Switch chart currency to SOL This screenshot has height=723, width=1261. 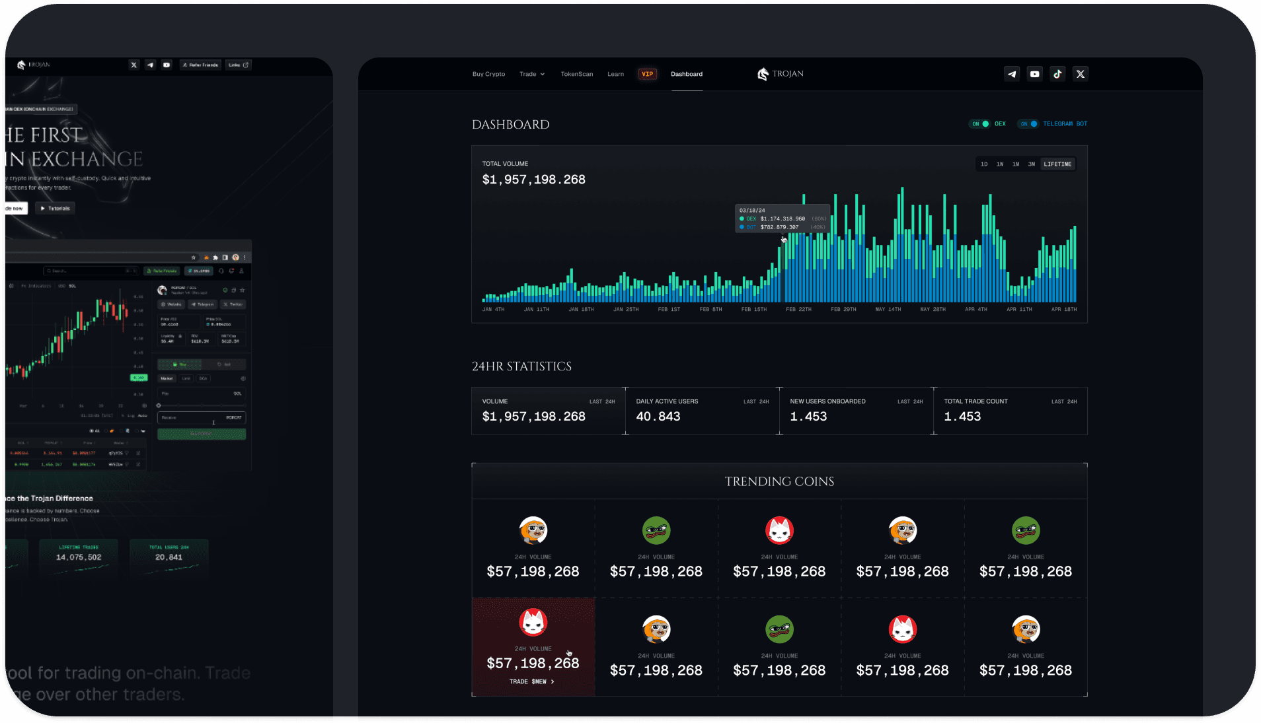(x=72, y=286)
